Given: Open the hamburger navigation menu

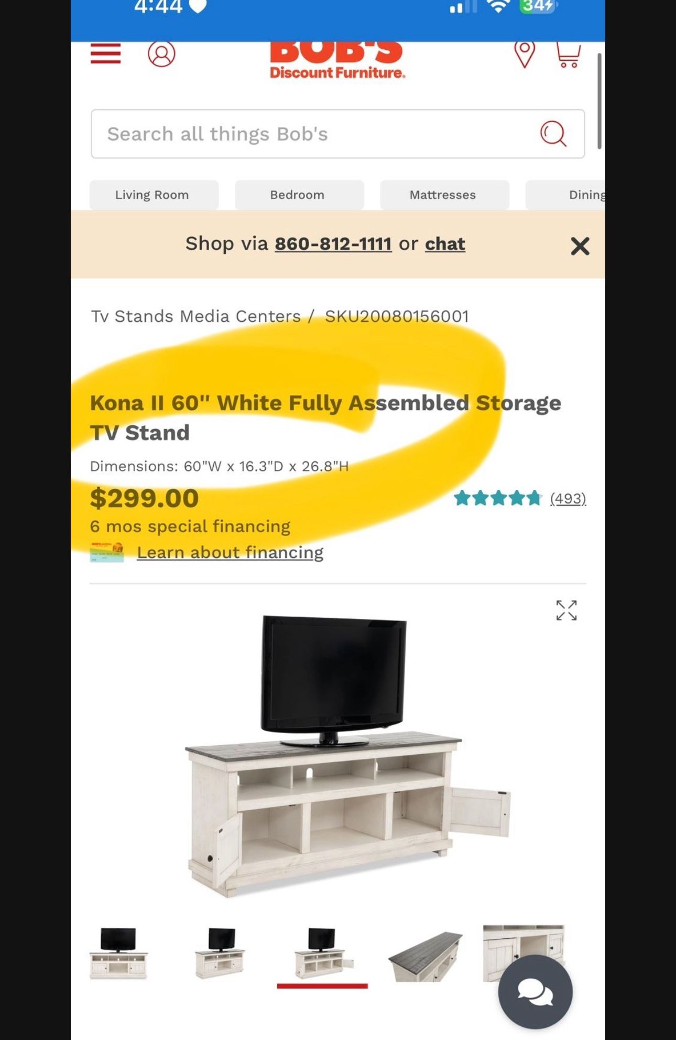Looking at the screenshot, I should click(x=105, y=53).
